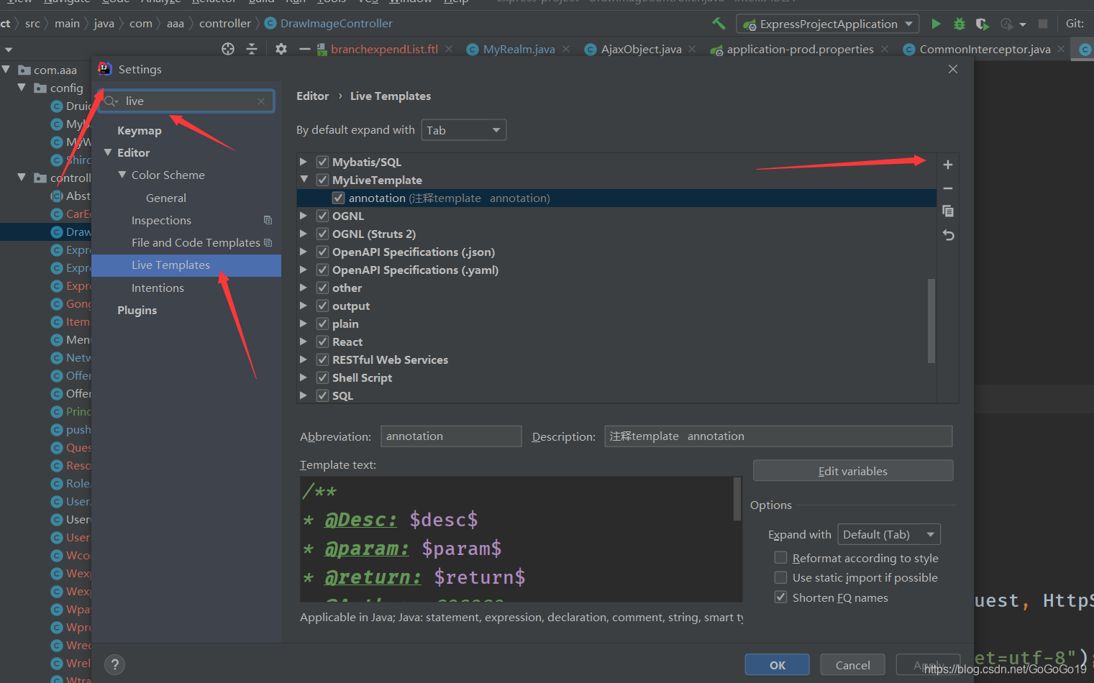Close the AjaxObject.java tab
The width and height of the screenshot is (1094, 683).
pyautogui.click(x=692, y=49)
